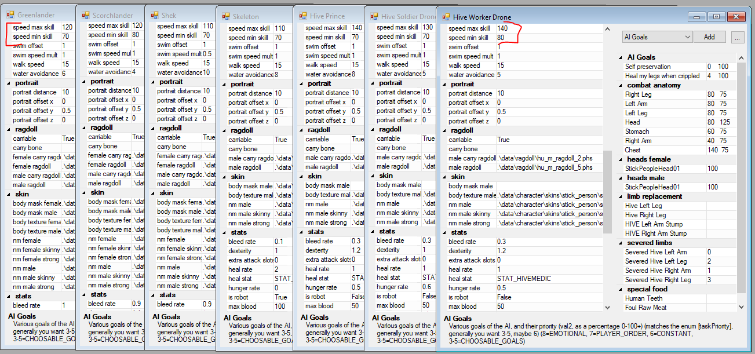Collapse stats section in Hive Worker Drone

click(x=444, y=232)
